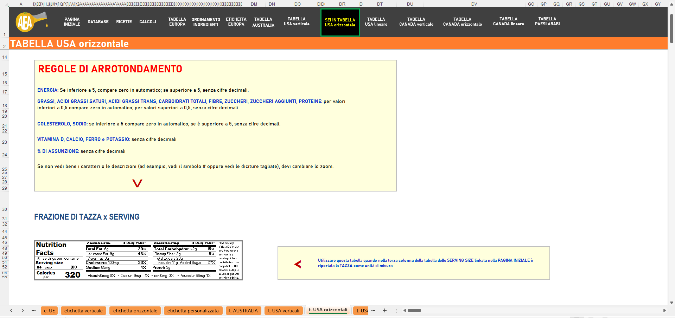This screenshot has width=675, height=318.
Task: Open TABELLA CANADA verticale page
Action: click(x=416, y=22)
